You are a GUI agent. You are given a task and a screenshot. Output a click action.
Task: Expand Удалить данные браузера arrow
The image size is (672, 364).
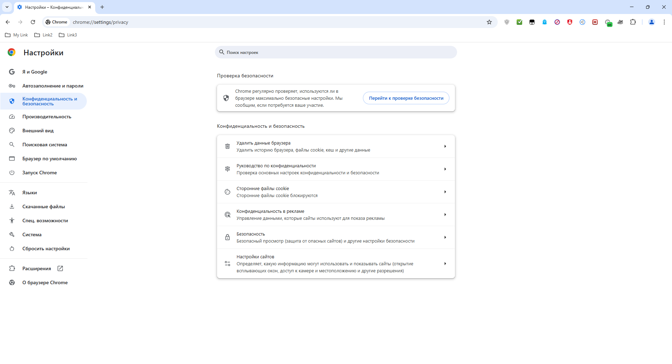coord(445,146)
